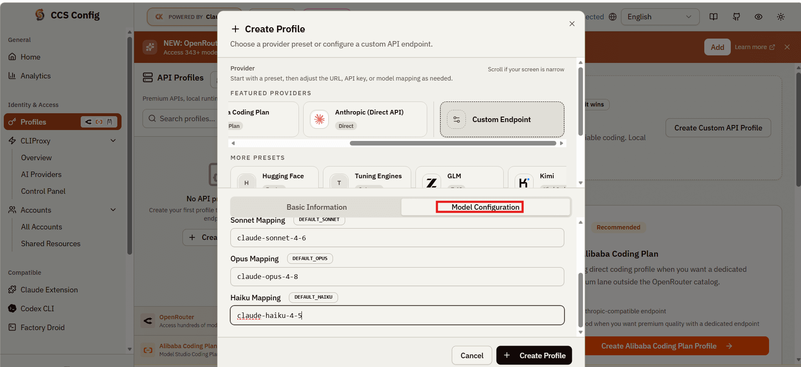
Task: Click the featured providers right scroll arrow
Action: pyautogui.click(x=561, y=143)
